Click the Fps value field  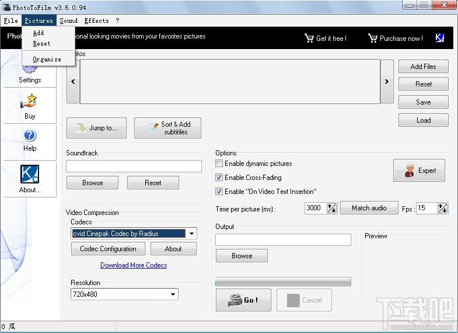pyautogui.click(x=427, y=208)
